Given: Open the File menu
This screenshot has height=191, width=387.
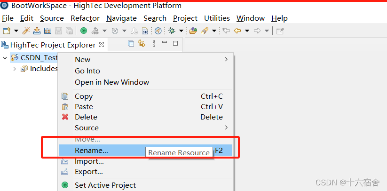Looking at the screenshot, I should point(8,18).
